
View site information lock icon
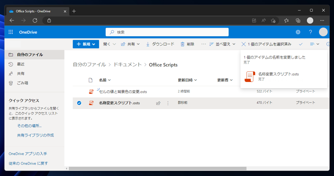(x=49, y=20)
